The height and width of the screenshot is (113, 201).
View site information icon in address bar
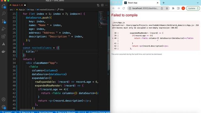[130, 8]
